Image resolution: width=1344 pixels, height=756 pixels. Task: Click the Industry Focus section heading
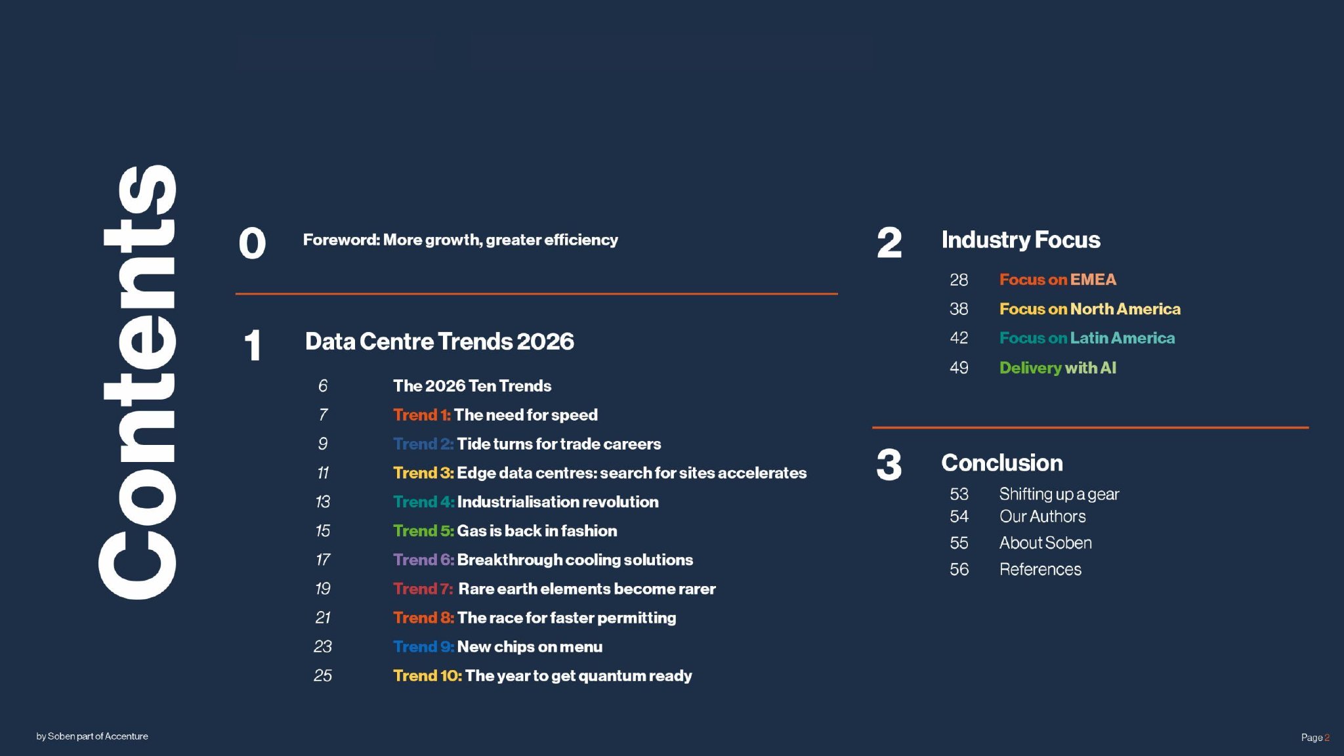[1020, 240]
